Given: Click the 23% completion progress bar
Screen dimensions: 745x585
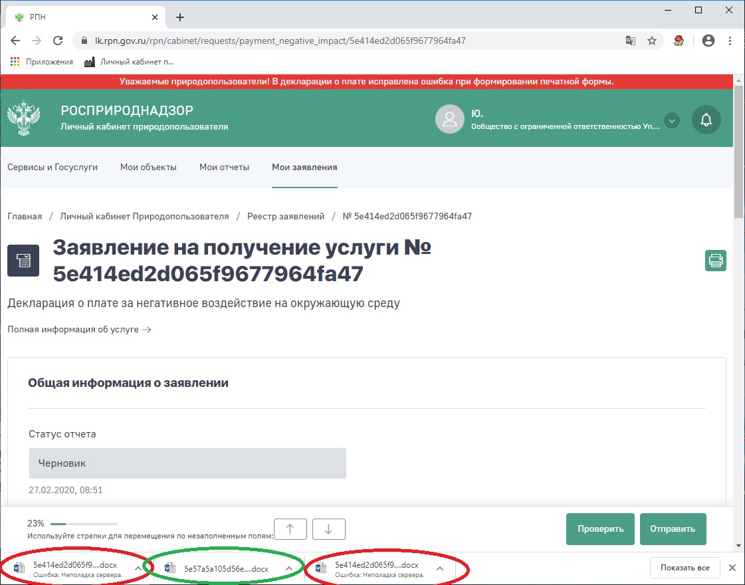Looking at the screenshot, I should [x=83, y=524].
